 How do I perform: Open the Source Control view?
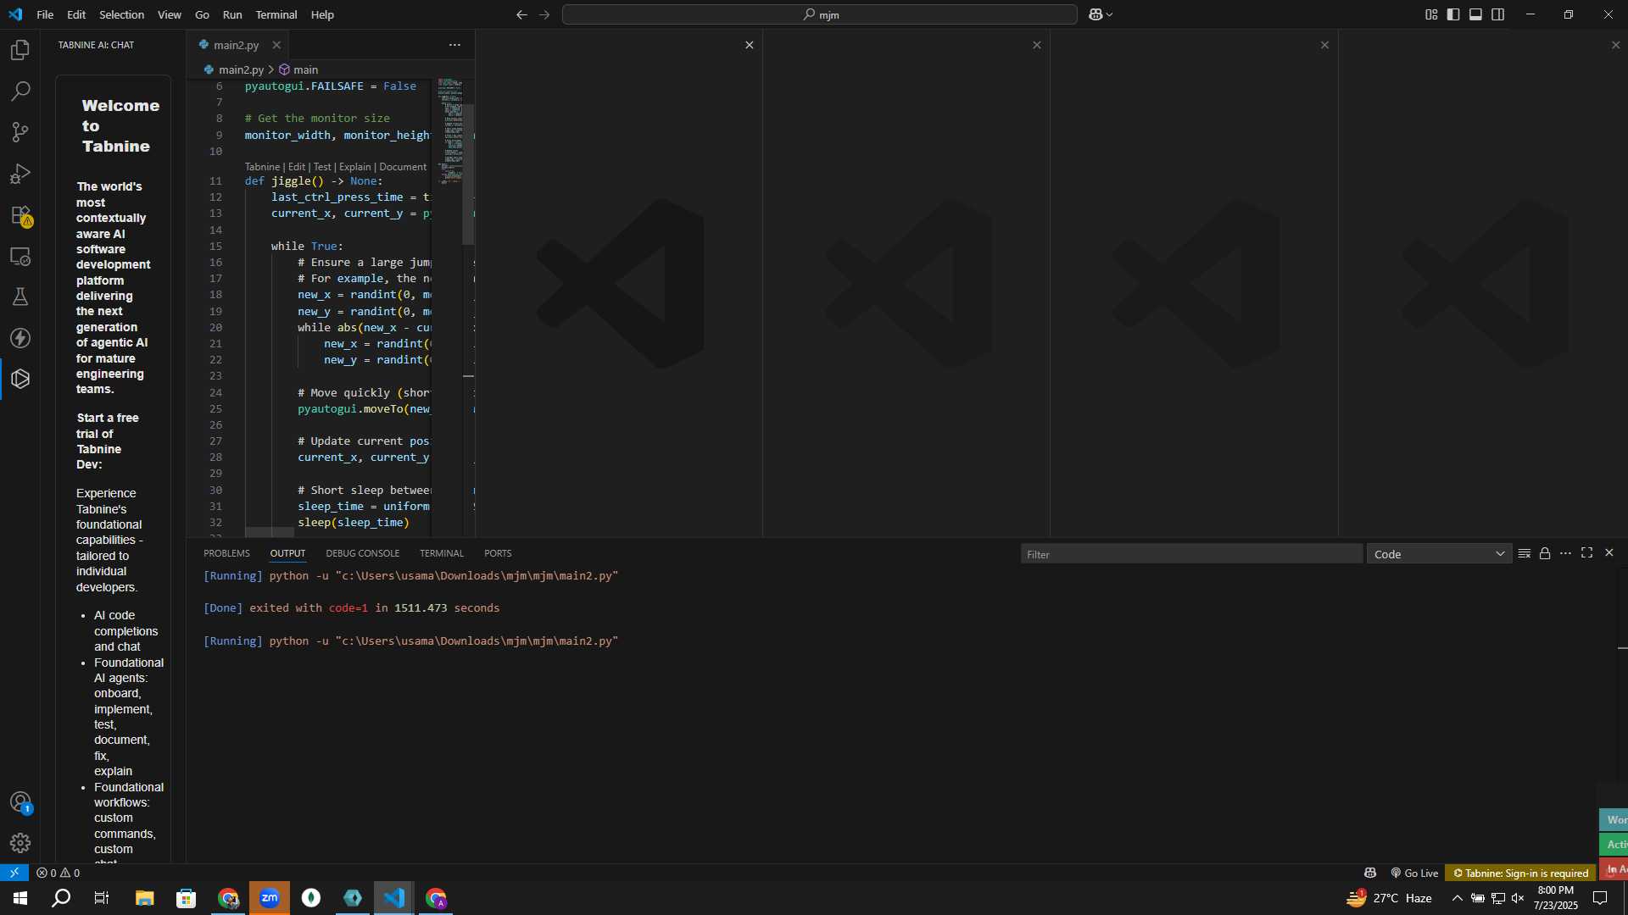[x=20, y=132]
